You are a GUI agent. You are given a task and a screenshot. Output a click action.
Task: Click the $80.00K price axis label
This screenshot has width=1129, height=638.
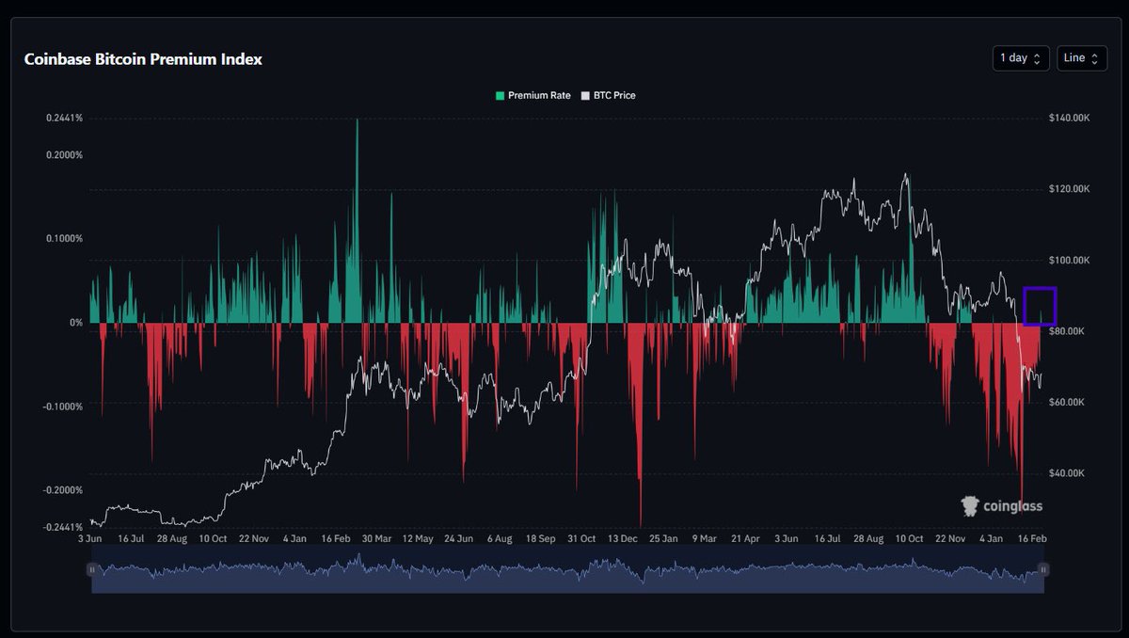tap(1067, 331)
